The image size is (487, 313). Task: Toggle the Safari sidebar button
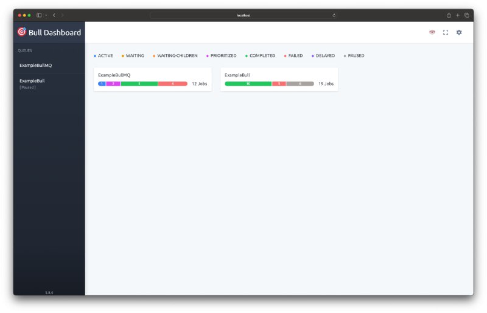[x=39, y=15]
